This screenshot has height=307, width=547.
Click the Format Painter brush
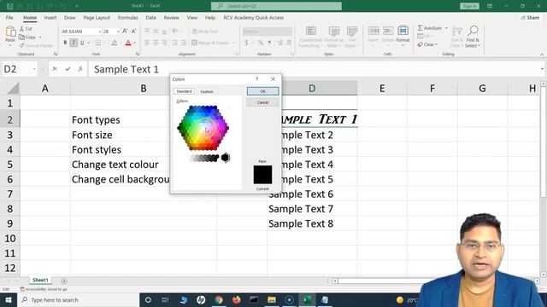[x=21, y=45]
